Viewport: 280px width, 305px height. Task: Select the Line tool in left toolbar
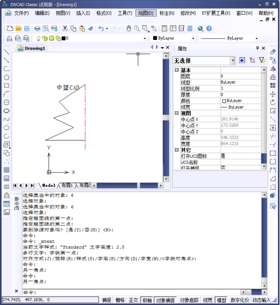click(7, 52)
